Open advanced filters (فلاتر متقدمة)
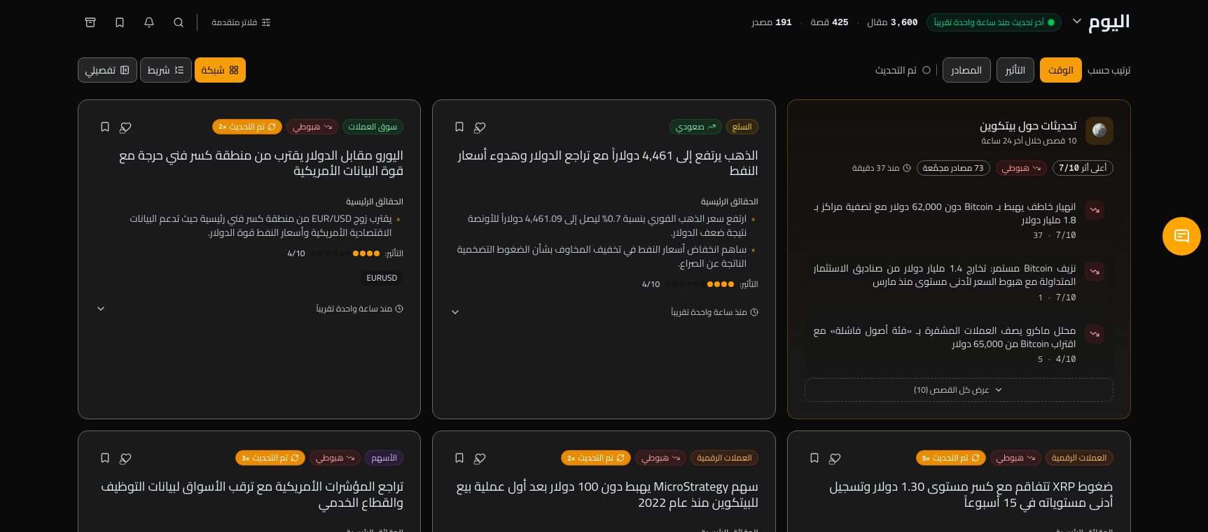Image resolution: width=1208 pixels, height=532 pixels. [x=241, y=22]
